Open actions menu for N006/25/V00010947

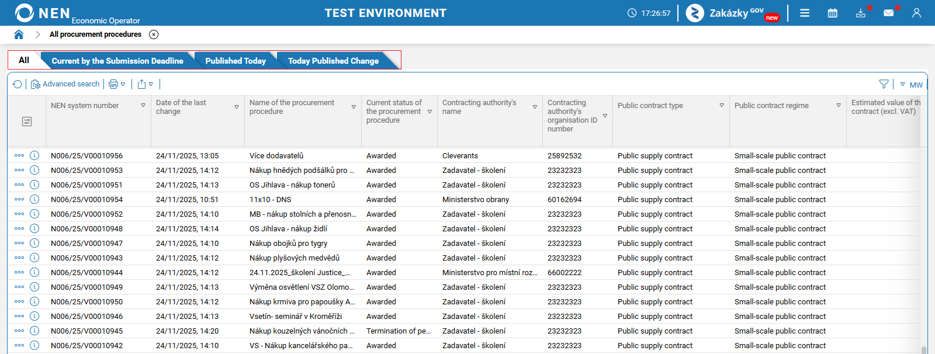[19, 243]
